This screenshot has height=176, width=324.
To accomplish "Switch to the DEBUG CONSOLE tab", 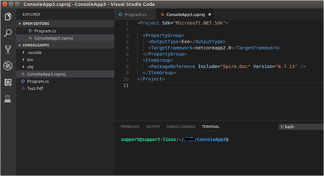I will (181, 127).
